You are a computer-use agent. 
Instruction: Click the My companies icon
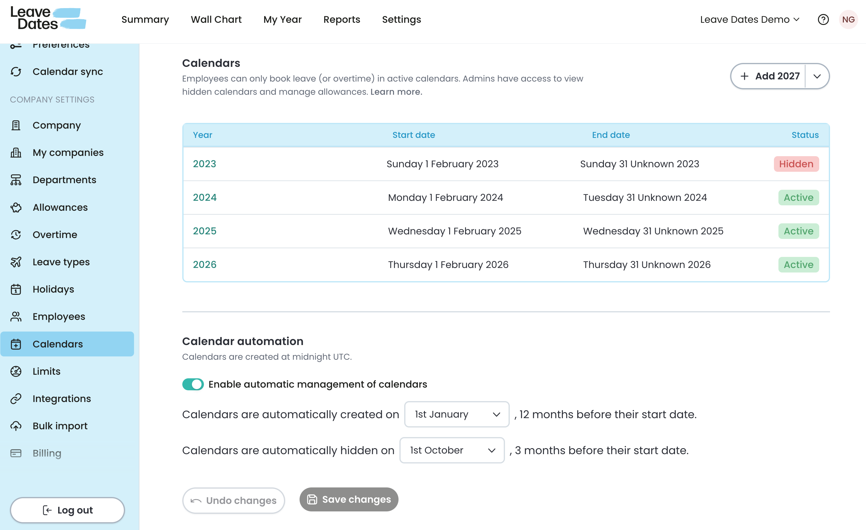pos(16,153)
